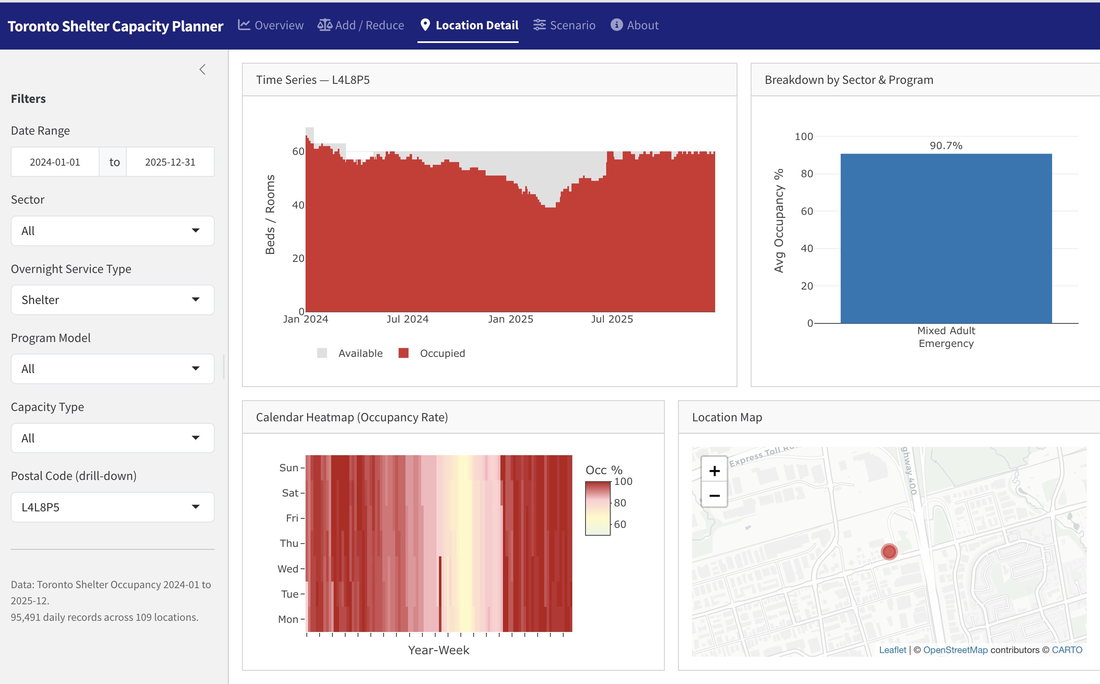This screenshot has width=1100, height=684.
Task: Open the Program Model dropdown
Action: [113, 369]
